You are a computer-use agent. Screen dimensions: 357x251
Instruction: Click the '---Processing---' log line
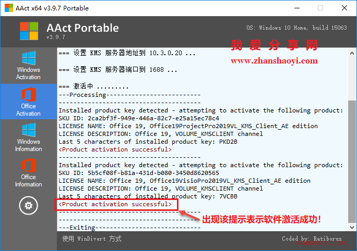coord(129,95)
